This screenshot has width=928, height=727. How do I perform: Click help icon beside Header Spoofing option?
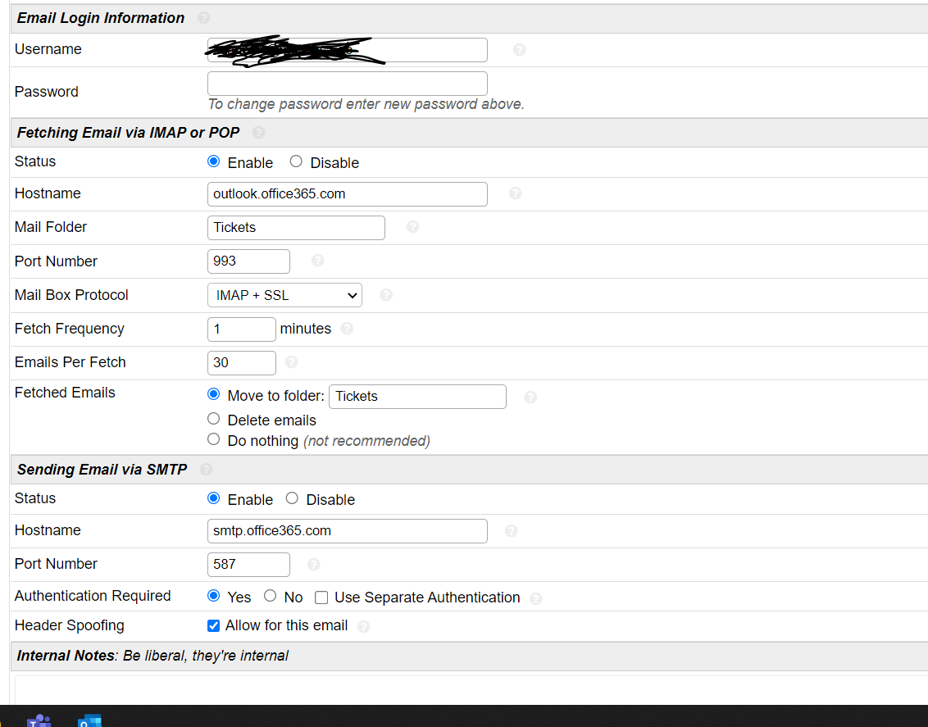[363, 626]
